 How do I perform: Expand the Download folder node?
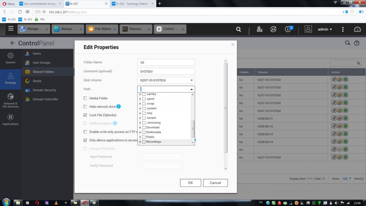[x=140, y=127]
